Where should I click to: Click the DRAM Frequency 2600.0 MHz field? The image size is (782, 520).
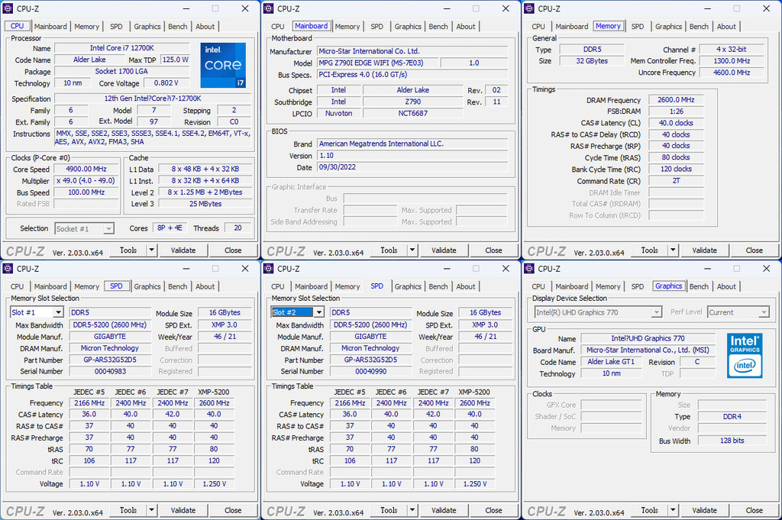pos(676,100)
